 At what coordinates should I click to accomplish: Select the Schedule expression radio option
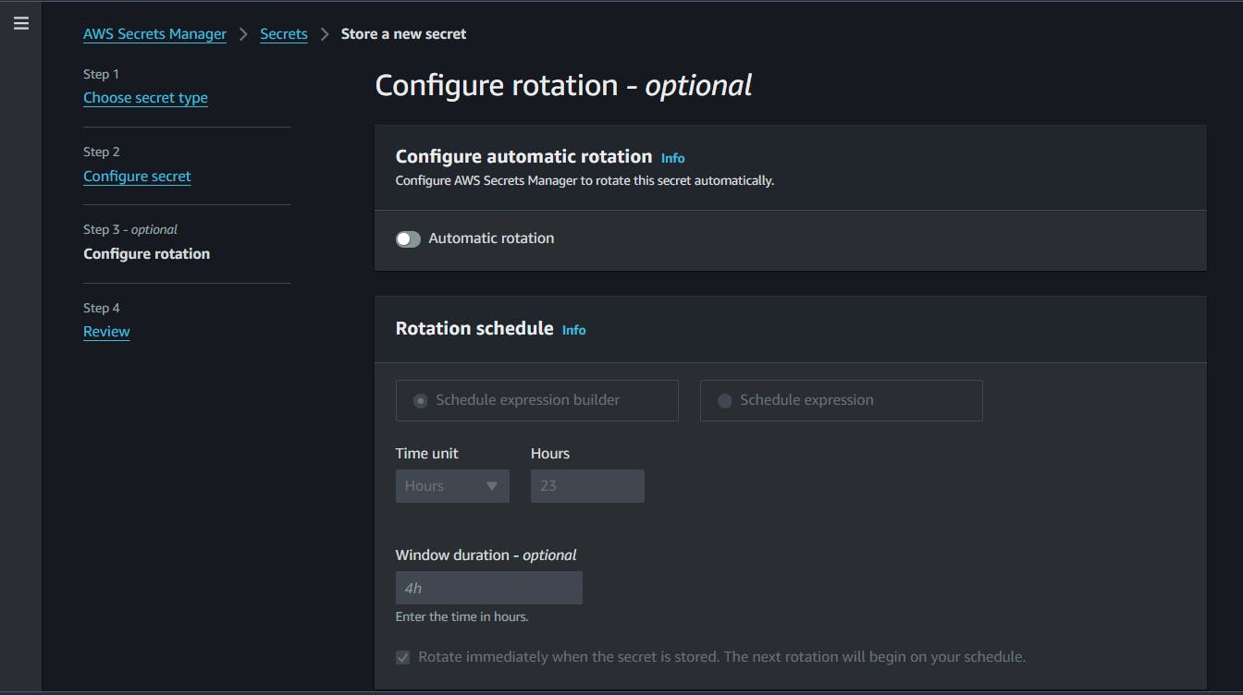click(841, 400)
